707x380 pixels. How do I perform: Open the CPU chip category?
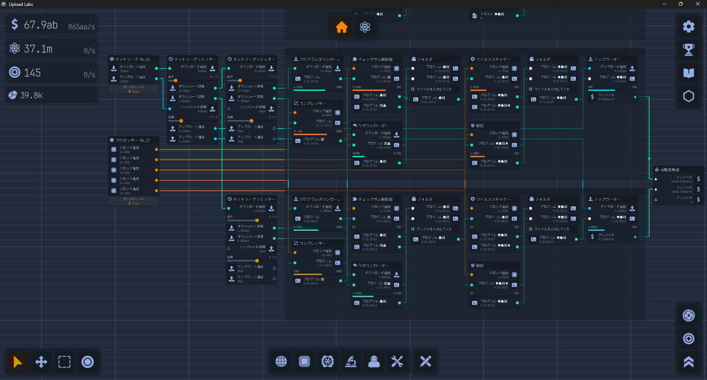pyautogui.click(x=305, y=362)
